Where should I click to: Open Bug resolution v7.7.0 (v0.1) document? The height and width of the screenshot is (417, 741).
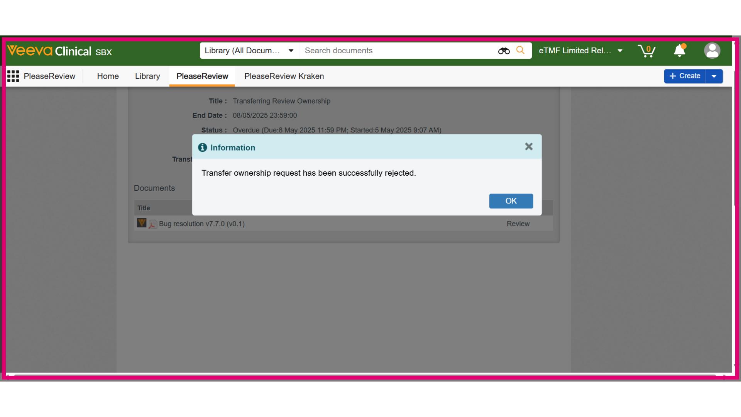click(x=202, y=224)
